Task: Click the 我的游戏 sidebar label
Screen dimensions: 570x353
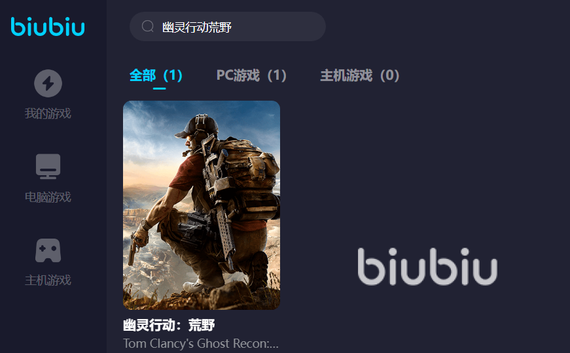Action: point(48,113)
